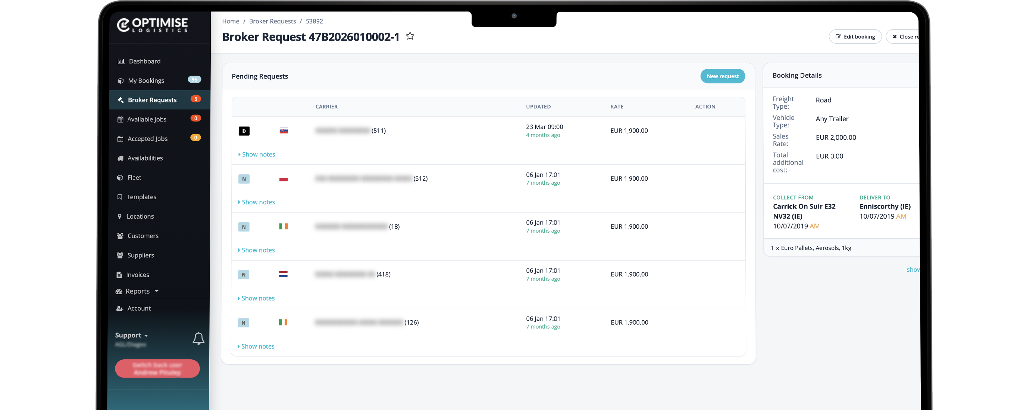Click the Ireland flag for carrier 18
Screen dimensions: 1033x410
point(283,226)
